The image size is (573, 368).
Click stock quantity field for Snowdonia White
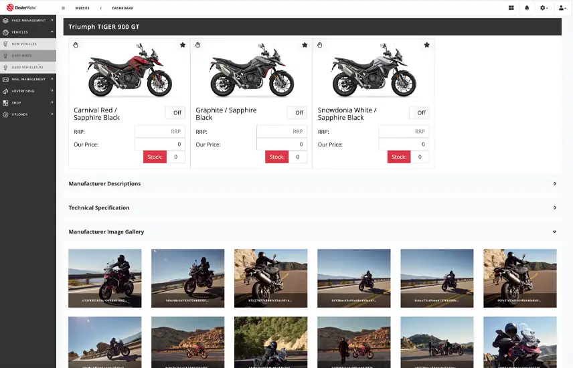tap(420, 157)
